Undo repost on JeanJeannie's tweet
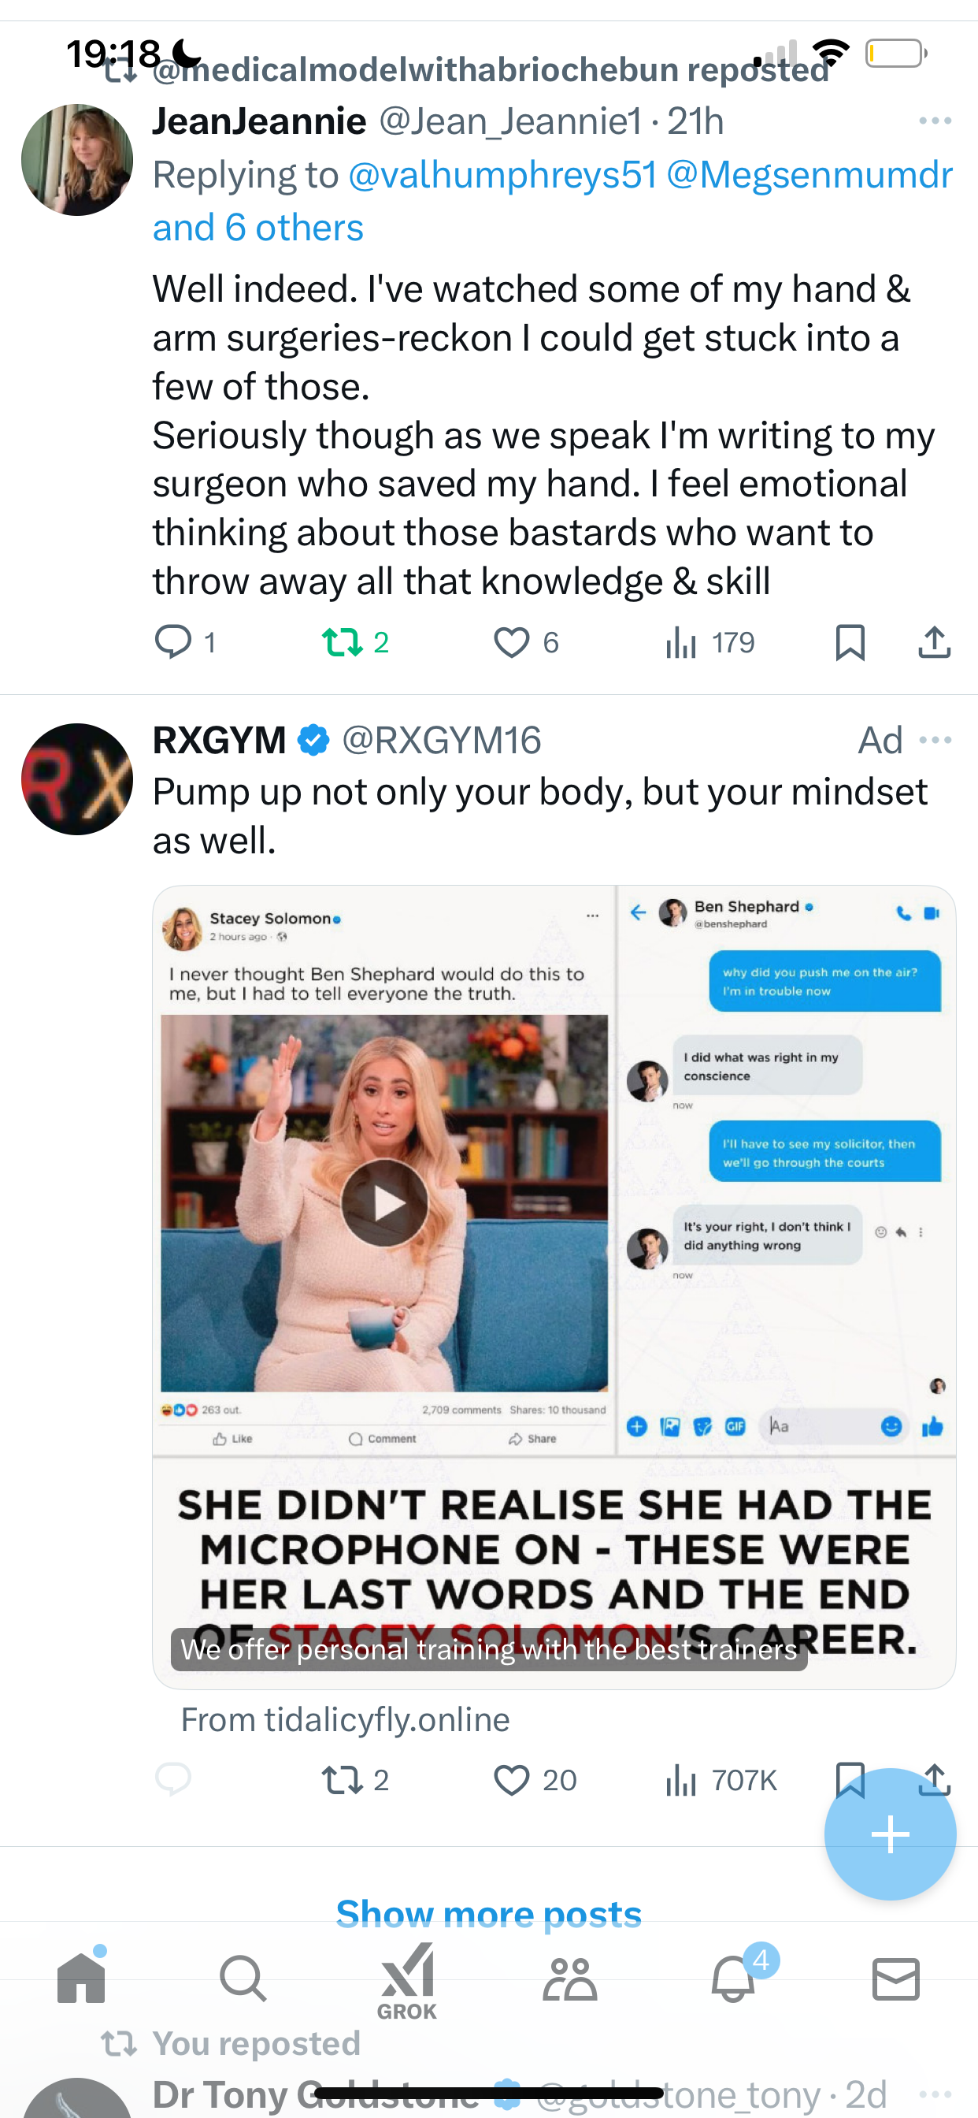This screenshot has height=2118, width=978. [355, 642]
